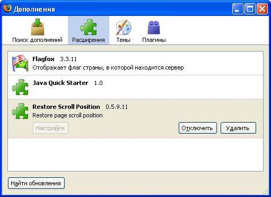Click the Firefox logo in title bar

[x=7, y=8]
